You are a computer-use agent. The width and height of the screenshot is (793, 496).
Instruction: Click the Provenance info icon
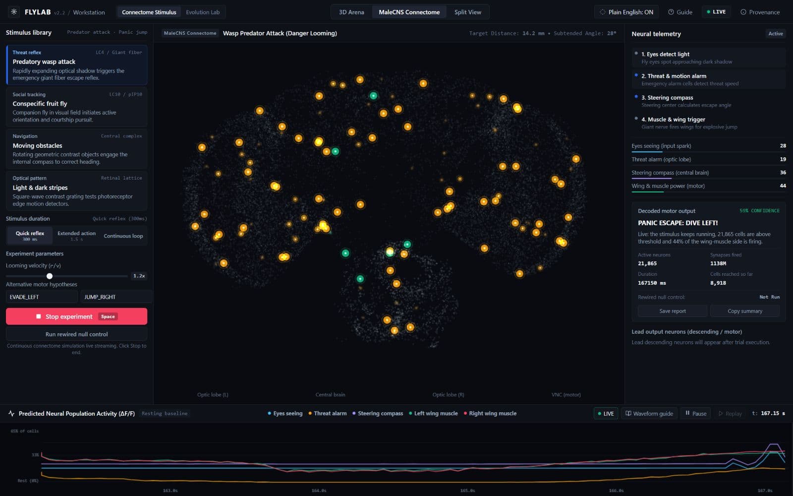tap(743, 12)
